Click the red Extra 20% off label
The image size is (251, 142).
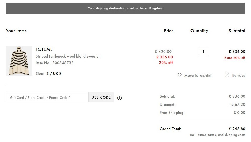[x=235, y=58]
